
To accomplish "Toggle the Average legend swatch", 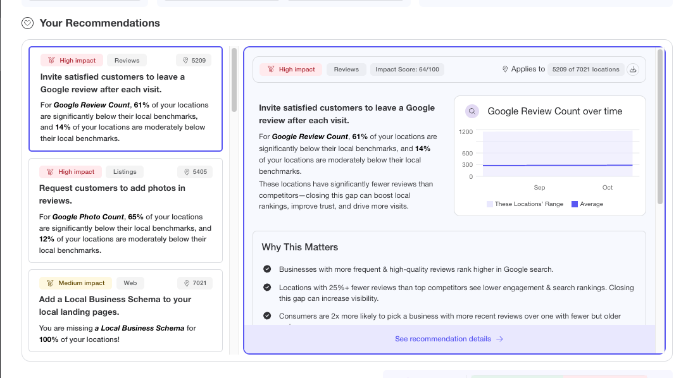I will click(x=575, y=204).
